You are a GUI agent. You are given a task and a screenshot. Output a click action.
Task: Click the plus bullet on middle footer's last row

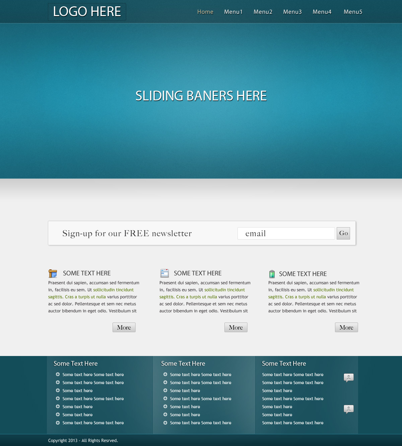(x=165, y=423)
